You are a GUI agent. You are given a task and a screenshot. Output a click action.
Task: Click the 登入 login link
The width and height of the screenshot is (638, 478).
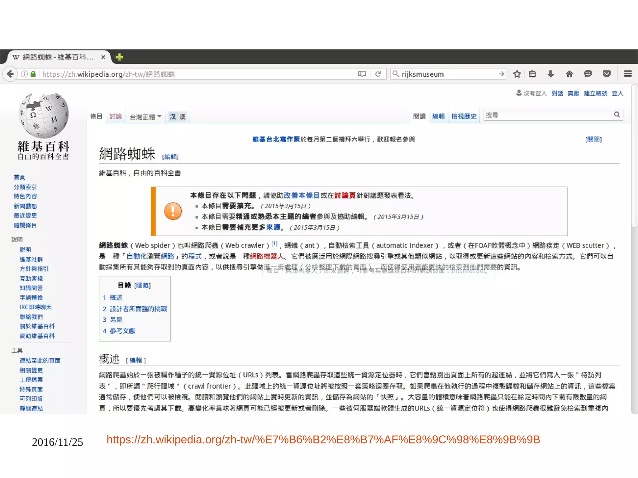point(617,93)
